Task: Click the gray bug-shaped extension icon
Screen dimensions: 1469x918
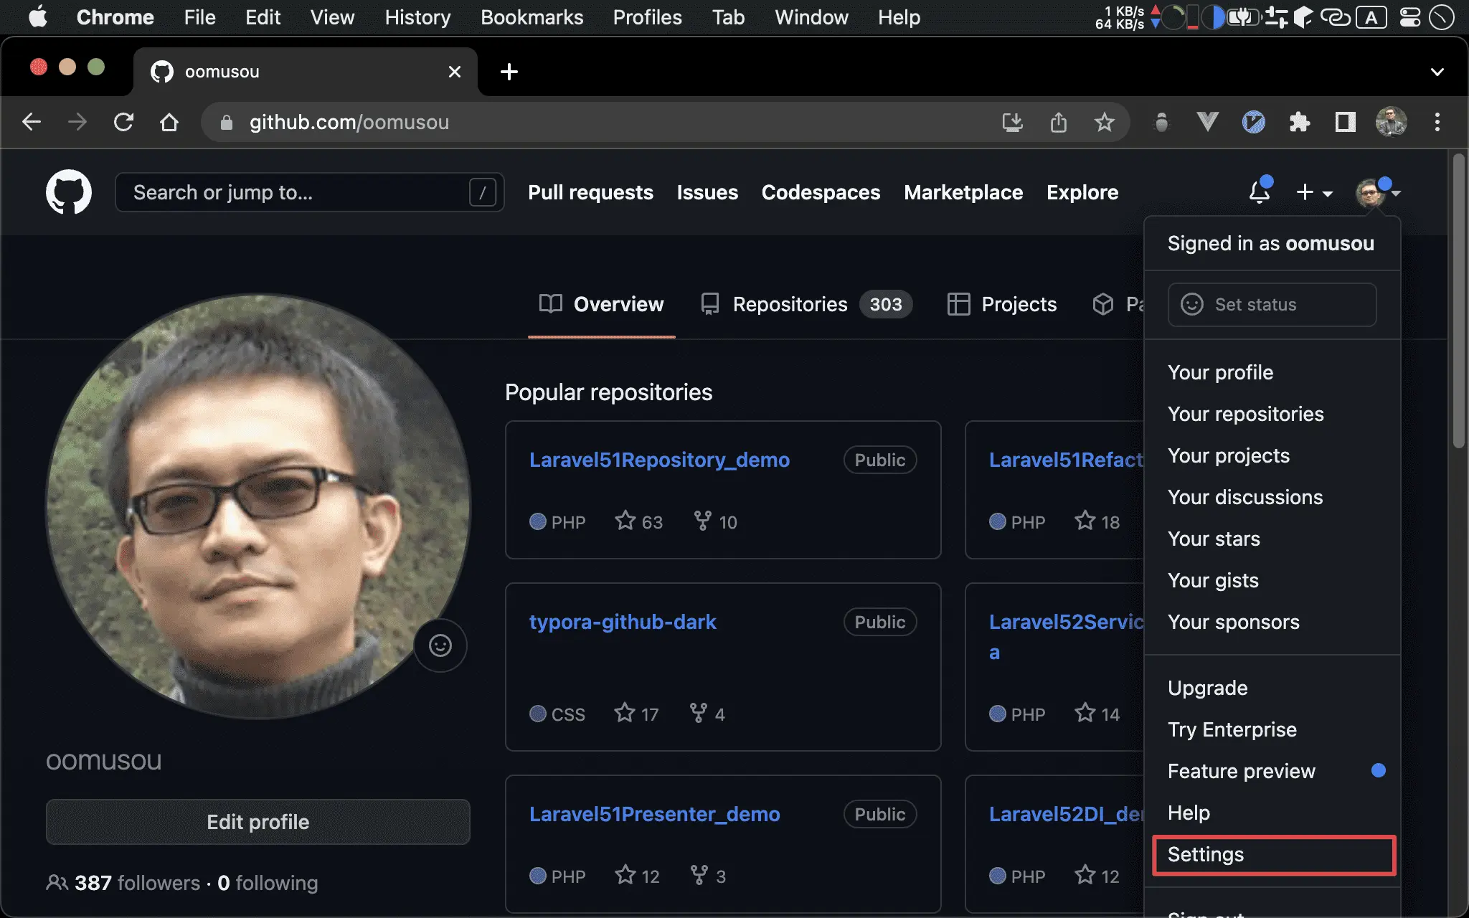Action: point(1162,122)
